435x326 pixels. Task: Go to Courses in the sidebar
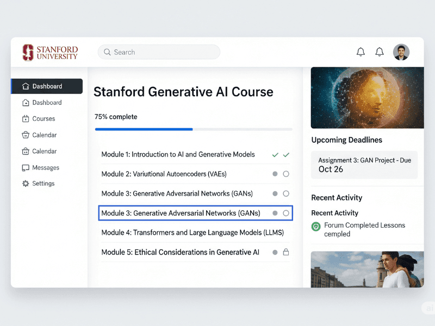click(39, 118)
